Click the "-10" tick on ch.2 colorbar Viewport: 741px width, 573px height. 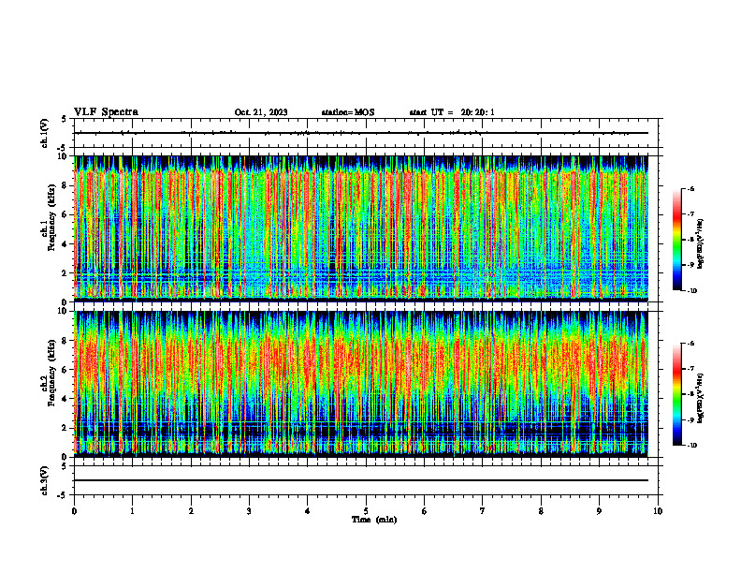point(692,446)
